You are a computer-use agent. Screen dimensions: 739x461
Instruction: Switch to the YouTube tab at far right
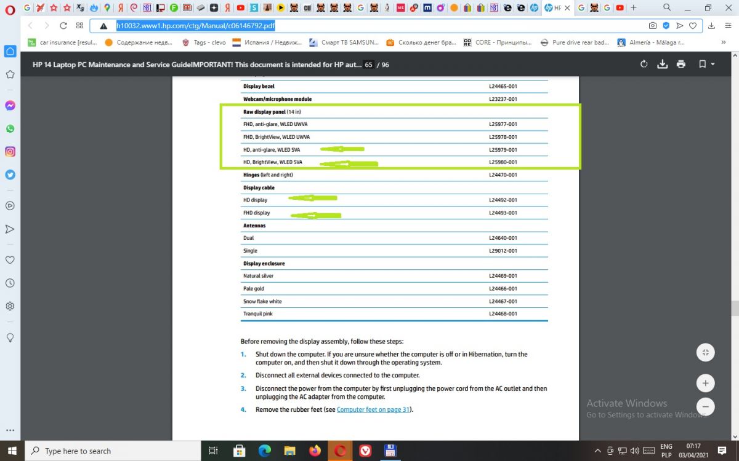(620, 8)
